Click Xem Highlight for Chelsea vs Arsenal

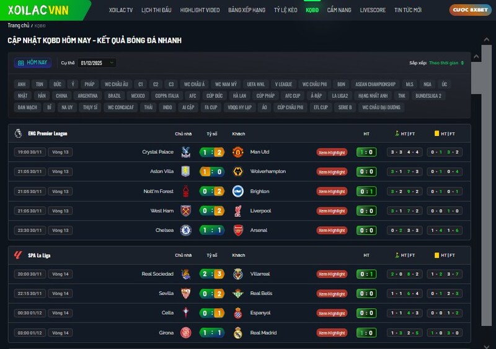(332, 230)
